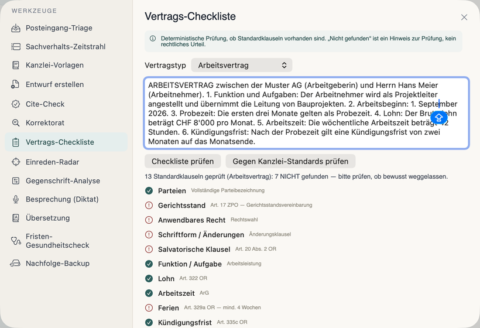The height and width of the screenshot is (328, 480).
Task: Click the check icon beside Funktion / Aufgabe
Action: (149, 264)
